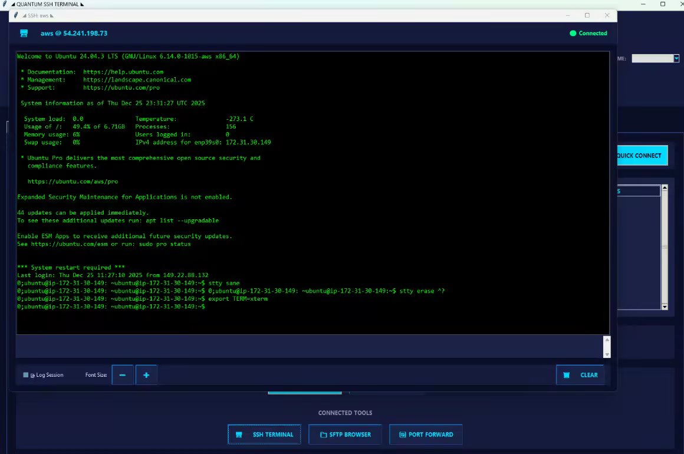Viewport: 684px width, 454px height.
Task: Click the icon on the Clear button
Action: (567, 375)
